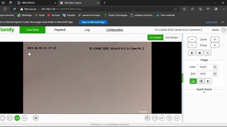This screenshot has width=227, height=127.
Task: Open the browser settings ellipsis menu
Action: tap(224, 9)
